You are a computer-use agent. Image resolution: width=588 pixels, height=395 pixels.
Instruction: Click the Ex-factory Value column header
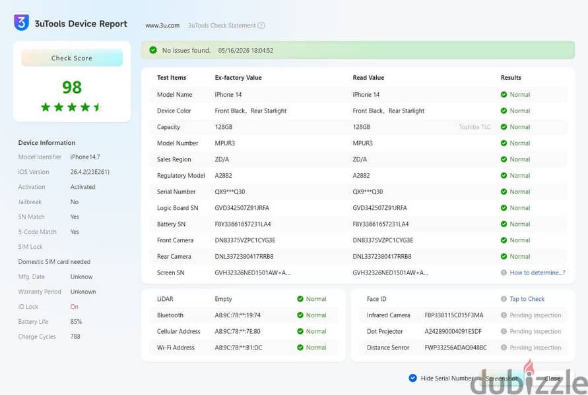coord(238,78)
